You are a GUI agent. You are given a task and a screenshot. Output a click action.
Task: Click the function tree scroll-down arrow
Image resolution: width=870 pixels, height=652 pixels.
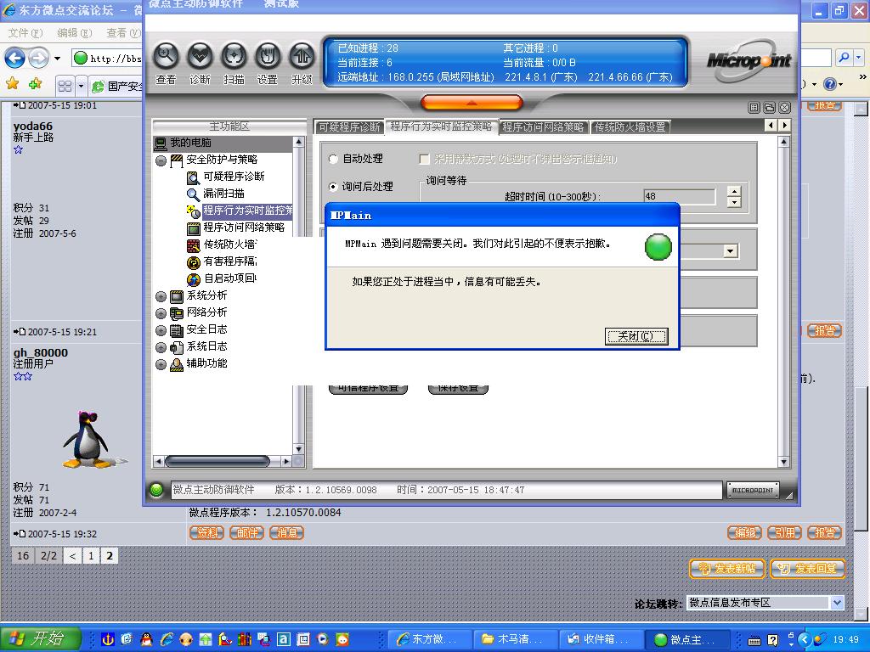[298, 448]
